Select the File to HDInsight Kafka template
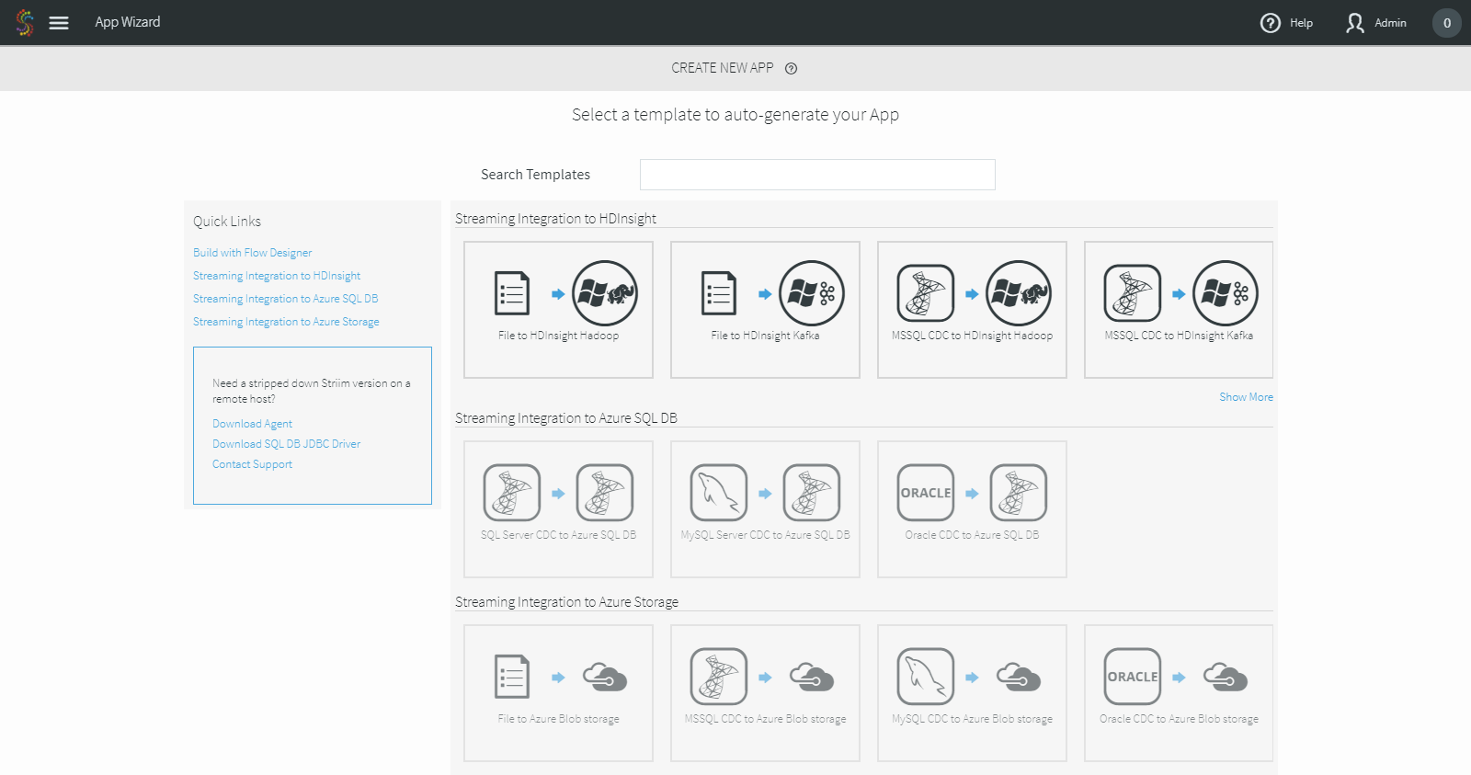Viewport: 1471px width, 775px height. point(765,310)
